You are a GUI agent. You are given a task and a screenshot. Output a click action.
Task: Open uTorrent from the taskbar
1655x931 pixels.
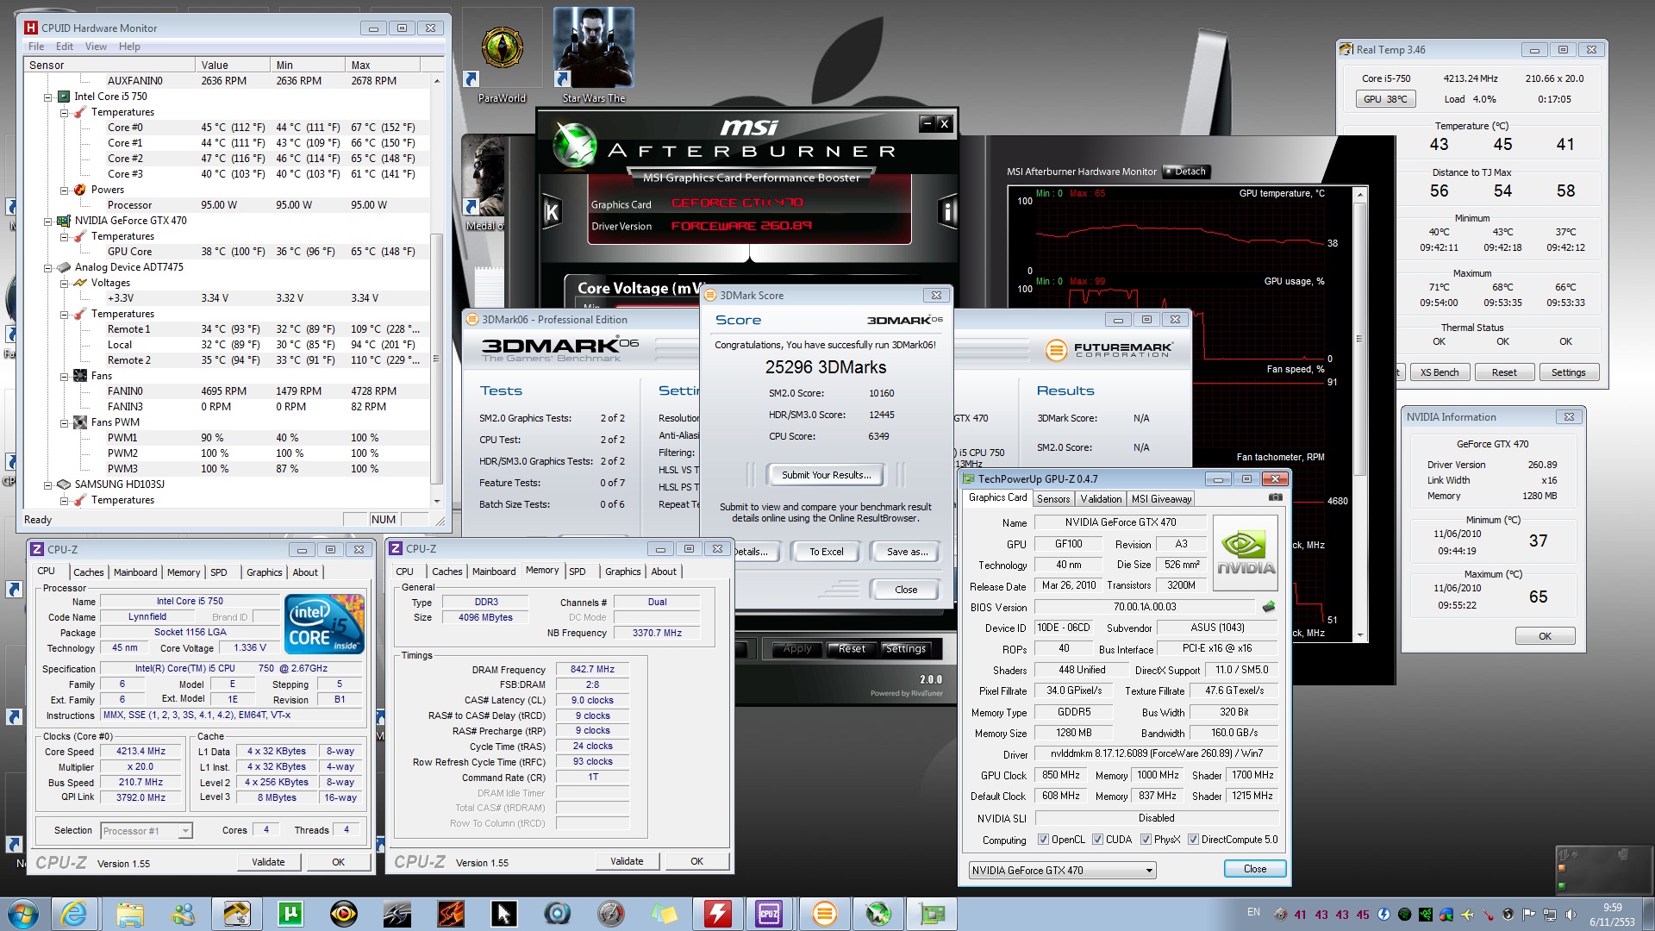(290, 913)
